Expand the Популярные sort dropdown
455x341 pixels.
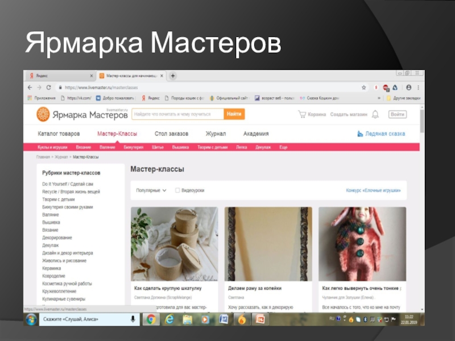(151, 190)
